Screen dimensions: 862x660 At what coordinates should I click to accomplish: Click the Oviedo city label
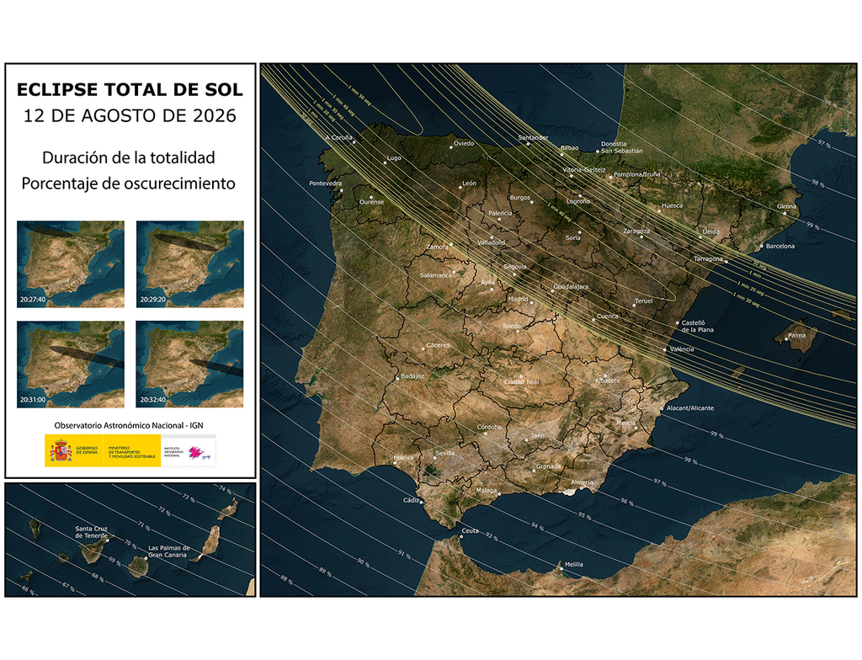pos(464,144)
